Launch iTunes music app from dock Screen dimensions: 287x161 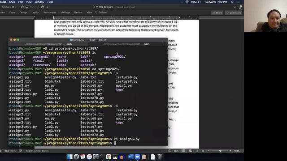(x=89, y=157)
